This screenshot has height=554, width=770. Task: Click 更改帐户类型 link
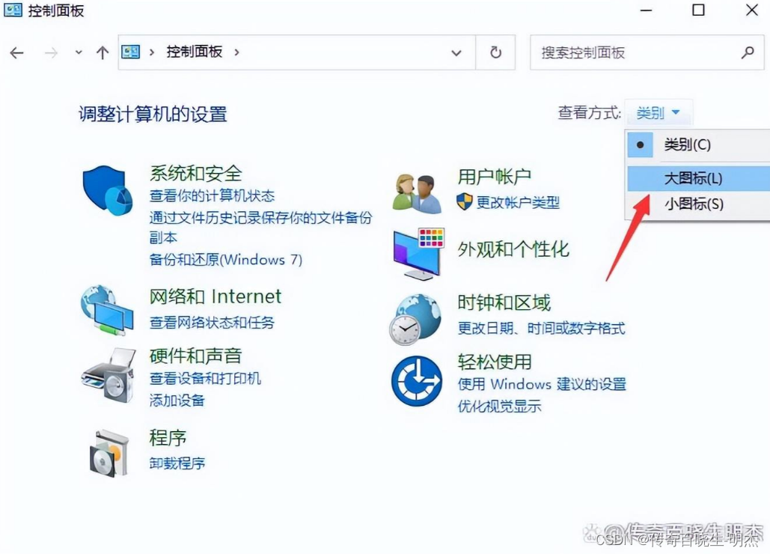(518, 202)
